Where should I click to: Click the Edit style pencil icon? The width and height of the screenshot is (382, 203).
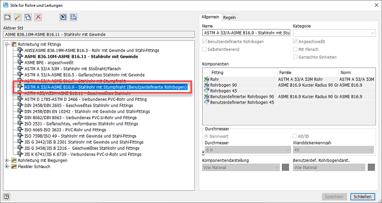point(18,17)
